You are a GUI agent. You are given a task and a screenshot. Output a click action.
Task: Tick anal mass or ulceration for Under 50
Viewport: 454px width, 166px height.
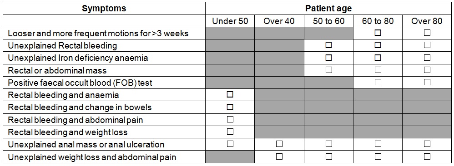230,144
